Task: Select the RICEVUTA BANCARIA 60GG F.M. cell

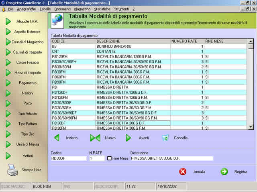Action: pyautogui.click(x=133, y=77)
